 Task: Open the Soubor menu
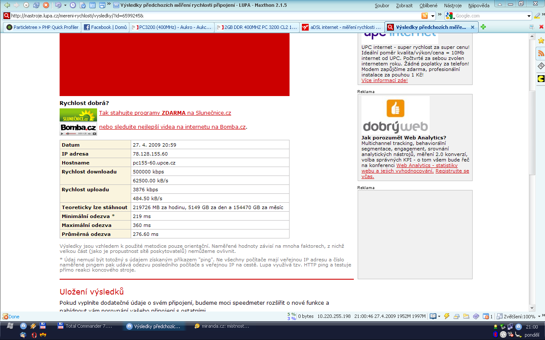[382, 6]
